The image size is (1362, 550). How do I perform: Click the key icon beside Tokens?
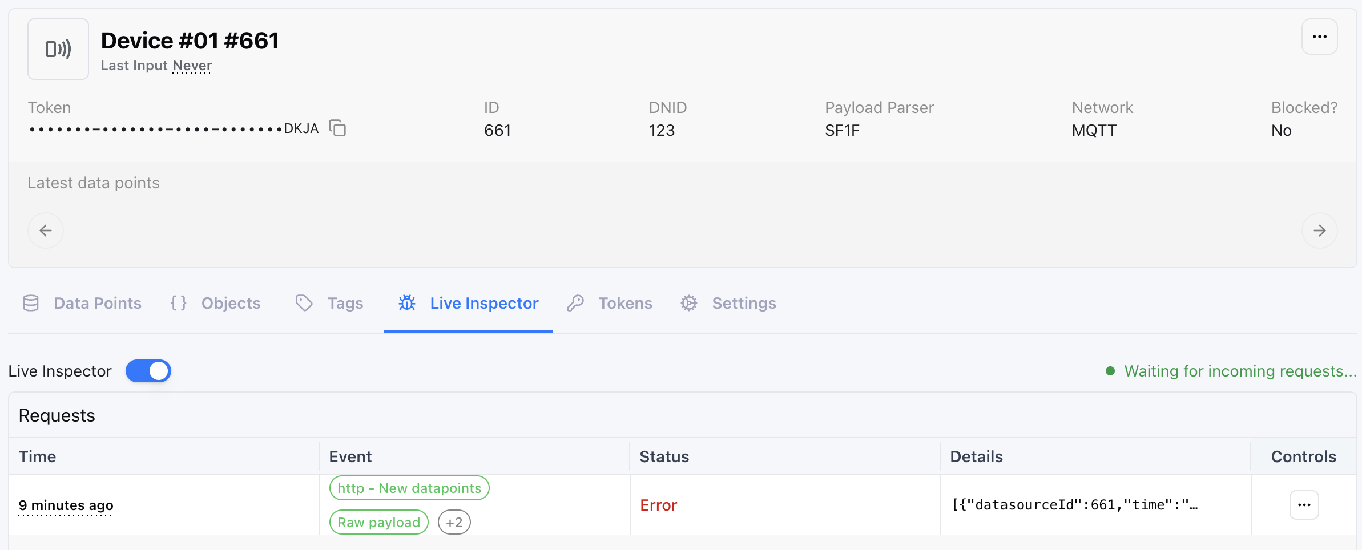point(575,303)
